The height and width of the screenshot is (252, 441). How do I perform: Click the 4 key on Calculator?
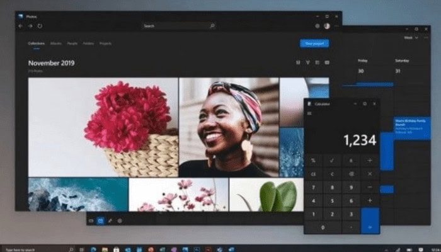click(x=313, y=201)
